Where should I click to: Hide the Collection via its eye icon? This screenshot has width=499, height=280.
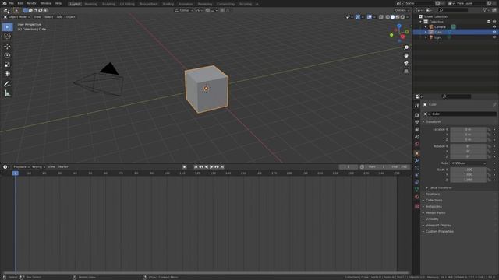[494, 22]
